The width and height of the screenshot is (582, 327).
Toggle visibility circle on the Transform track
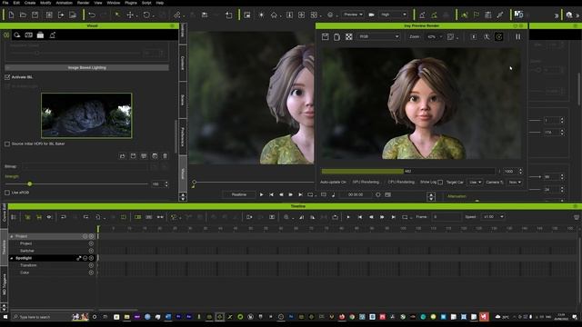click(x=91, y=265)
